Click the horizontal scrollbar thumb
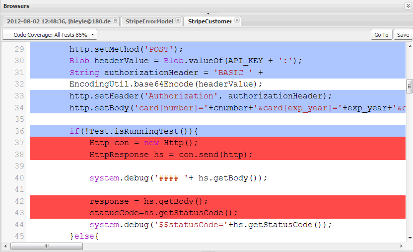 (46, 246)
